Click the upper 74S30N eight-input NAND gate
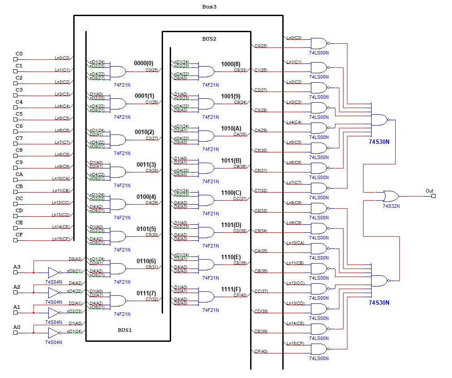Image resolution: width=452 pixels, height=378 pixels. click(380, 120)
